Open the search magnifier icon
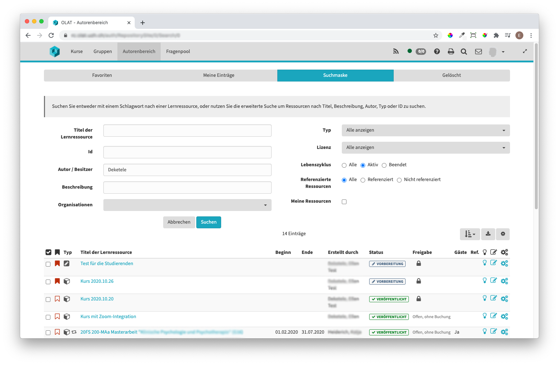 464,52
